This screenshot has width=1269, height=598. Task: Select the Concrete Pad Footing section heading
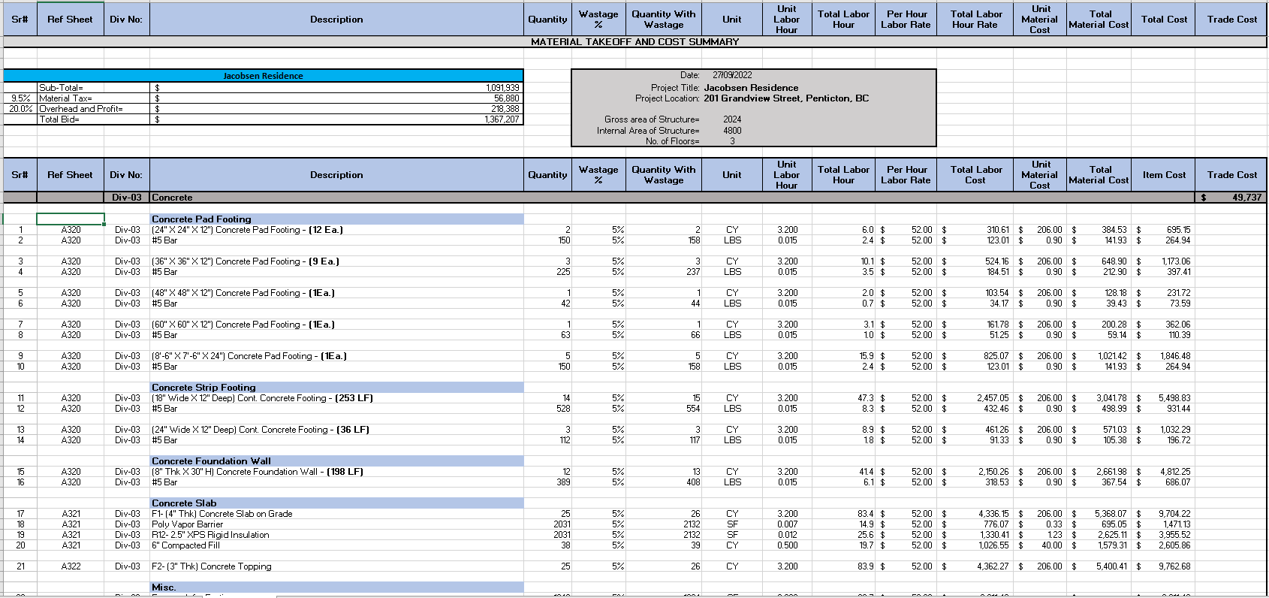336,219
